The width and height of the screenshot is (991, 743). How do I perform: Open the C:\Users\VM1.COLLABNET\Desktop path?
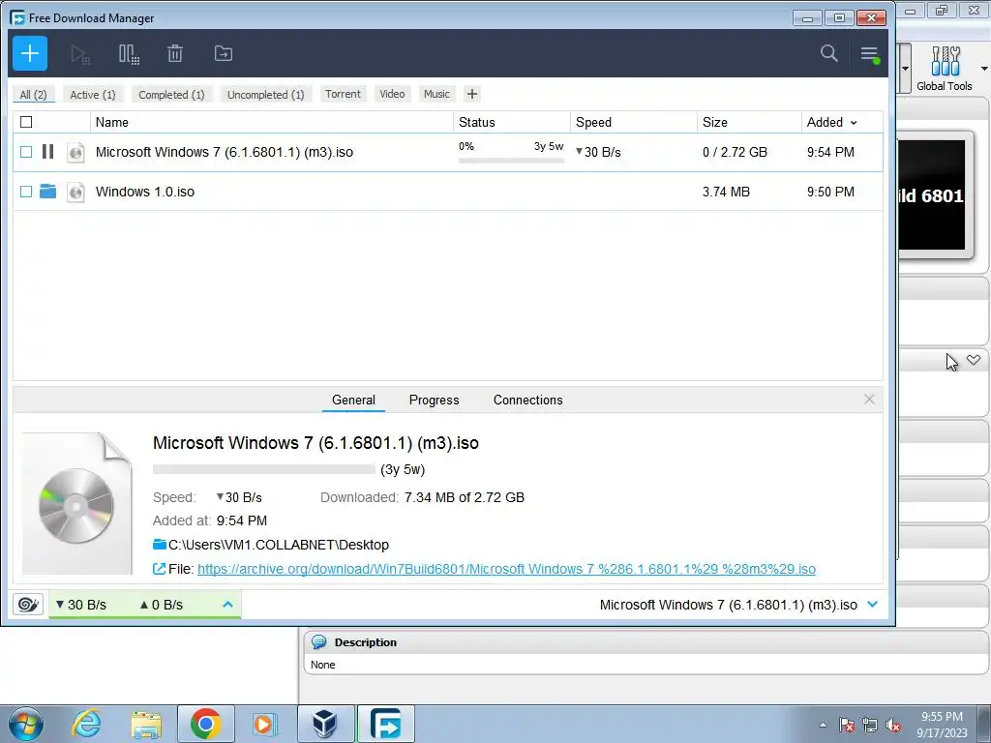tap(279, 545)
